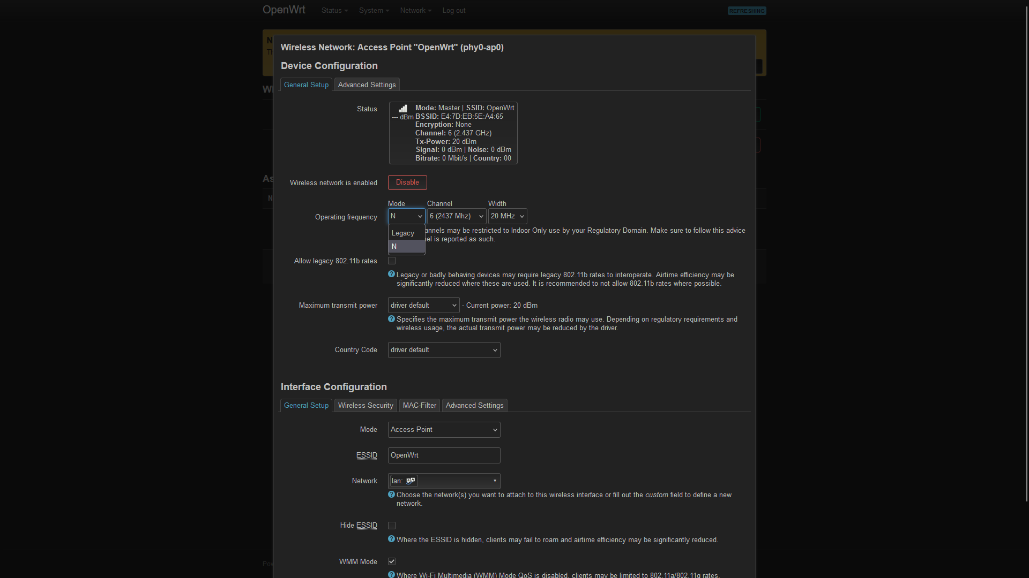Open the Status menu in the top bar
The image size is (1029, 578).
click(x=334, y=11)
